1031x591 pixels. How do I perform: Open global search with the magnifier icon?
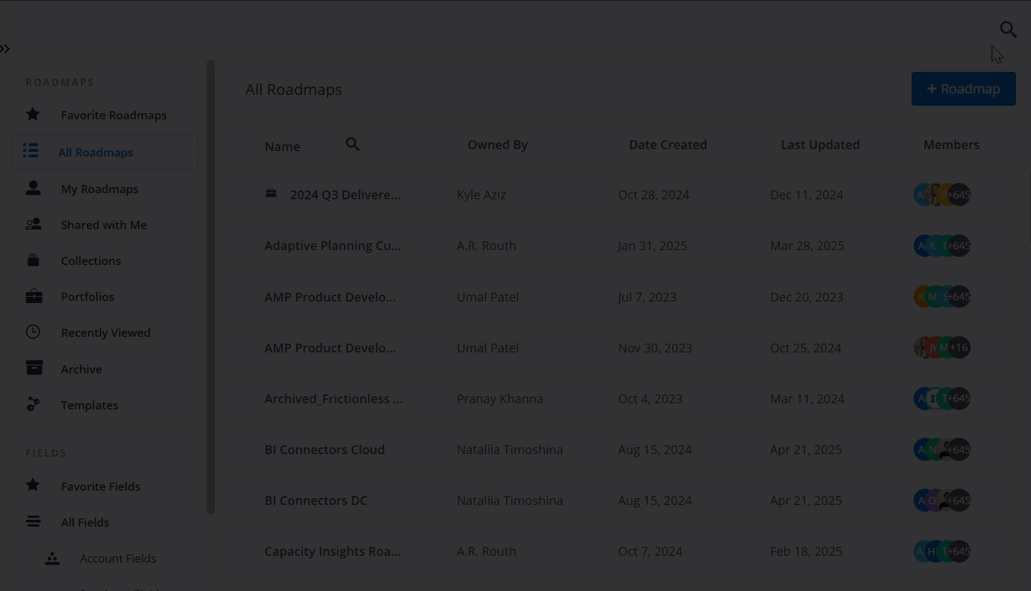point(1008,30)
